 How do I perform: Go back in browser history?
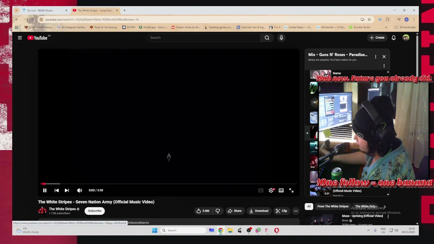[17, 19]
